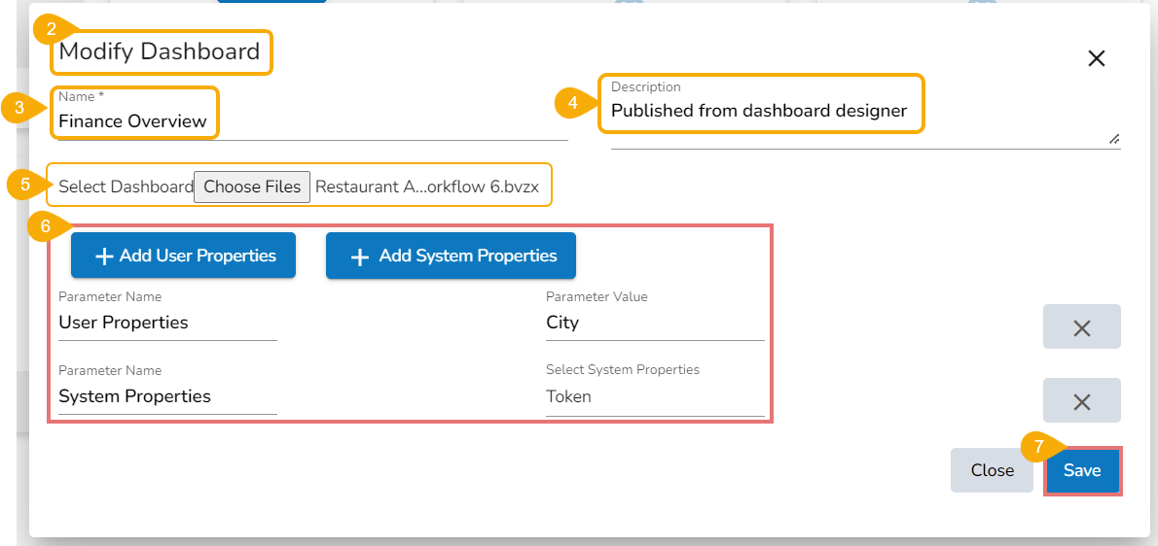Save the dashboard modifications
Viewport: 1158px width, 546px height.
[x=1082, y=470]
